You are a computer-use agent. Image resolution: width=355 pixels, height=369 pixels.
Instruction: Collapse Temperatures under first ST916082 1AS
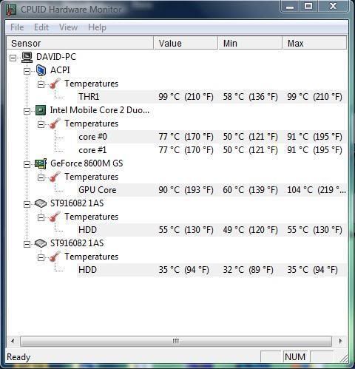coord(41,217)
